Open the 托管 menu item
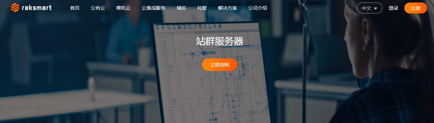This screenshot has width=434, height=123. (x=202, y=8)
